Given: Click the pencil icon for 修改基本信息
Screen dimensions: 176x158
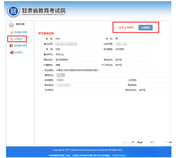Looking at the screenshot, I should pyautogui.click(x=11, y=32).
